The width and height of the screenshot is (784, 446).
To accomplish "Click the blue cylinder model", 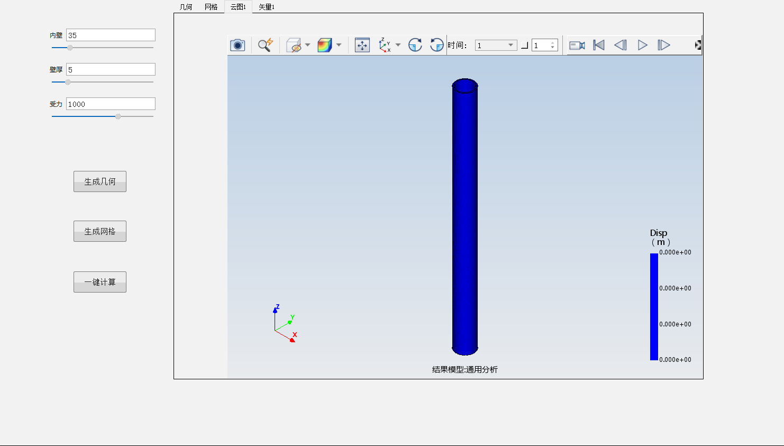I will pos(465,217).
